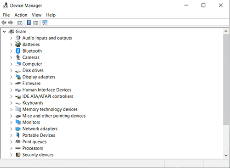The width and height of the screenshot is (230, 168).
Task: Click Scan for hardware changes icon
Action: [45, 22]
